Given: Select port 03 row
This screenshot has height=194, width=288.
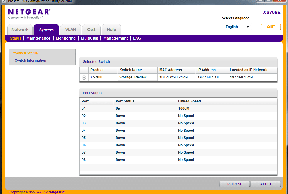Looking at the screenshot, I should point(178,123).
